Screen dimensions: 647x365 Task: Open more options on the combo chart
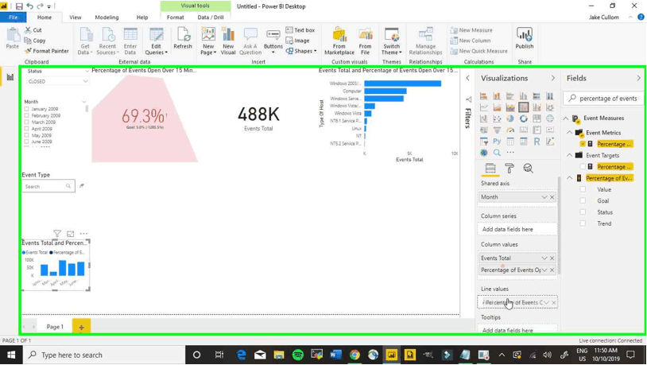[83, 234]
